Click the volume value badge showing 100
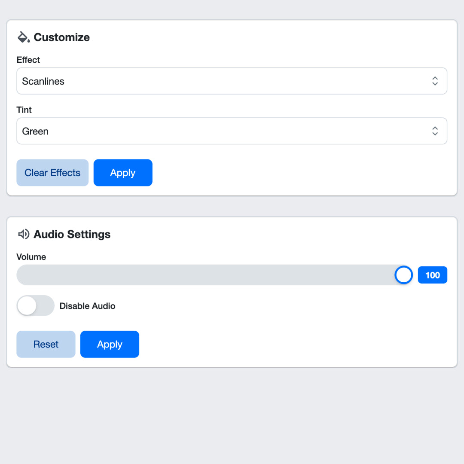The width and height of the screenshot is (464, 464). [x=432, y=275]
